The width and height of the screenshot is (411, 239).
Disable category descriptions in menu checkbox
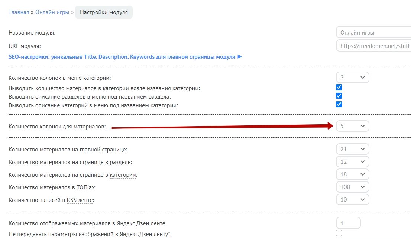coord(339,105)
